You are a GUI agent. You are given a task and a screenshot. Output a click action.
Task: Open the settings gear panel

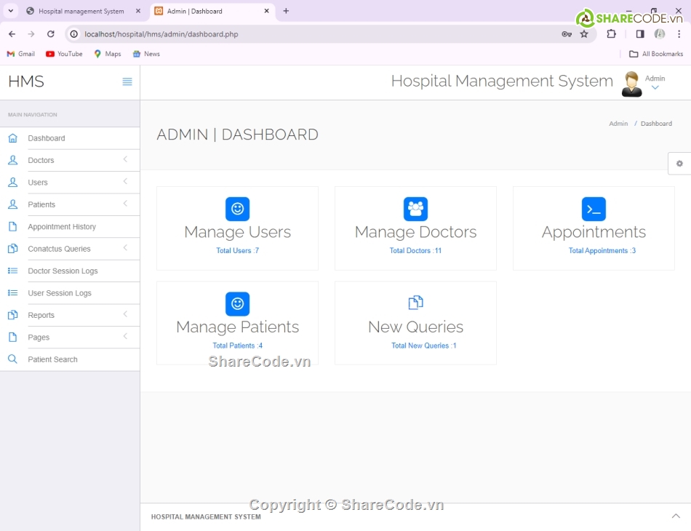679,164
